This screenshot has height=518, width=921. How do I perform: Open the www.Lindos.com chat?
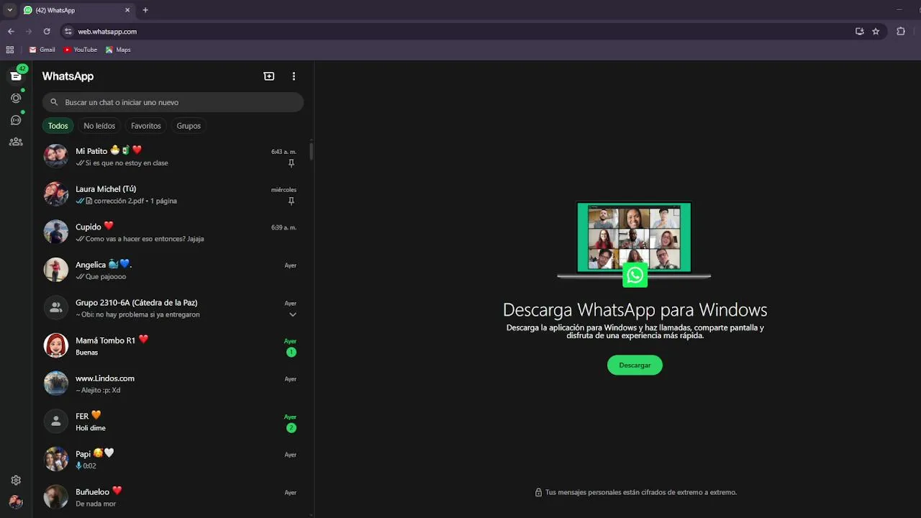tap(171, 383)
